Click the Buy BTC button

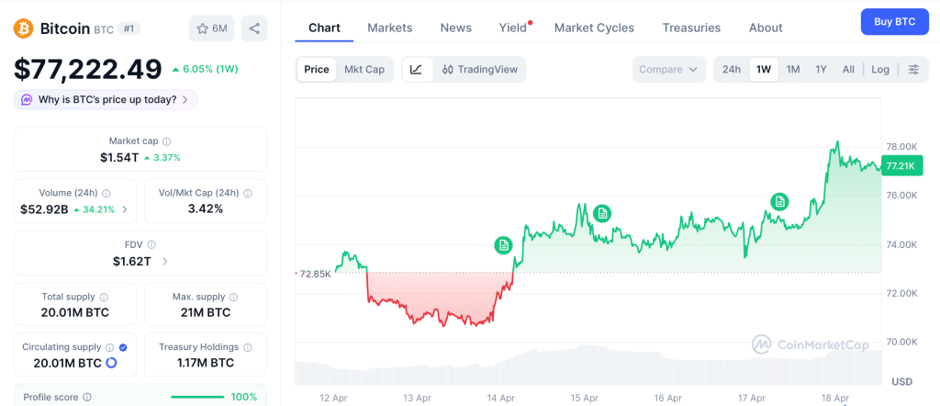tap(894, 21)
